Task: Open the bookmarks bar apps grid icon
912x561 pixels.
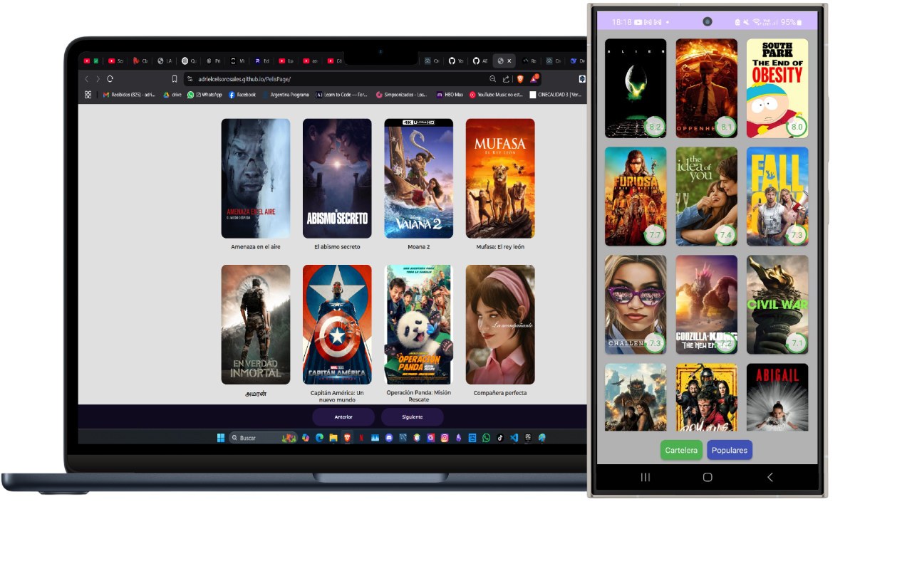Action: click(88, 94)
